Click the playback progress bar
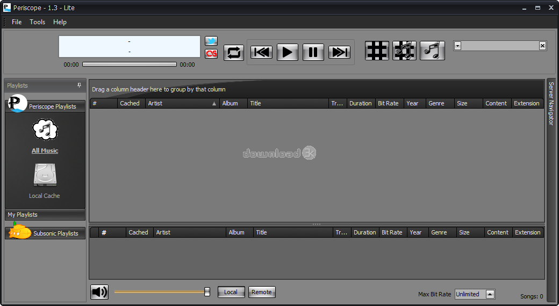 130,65
